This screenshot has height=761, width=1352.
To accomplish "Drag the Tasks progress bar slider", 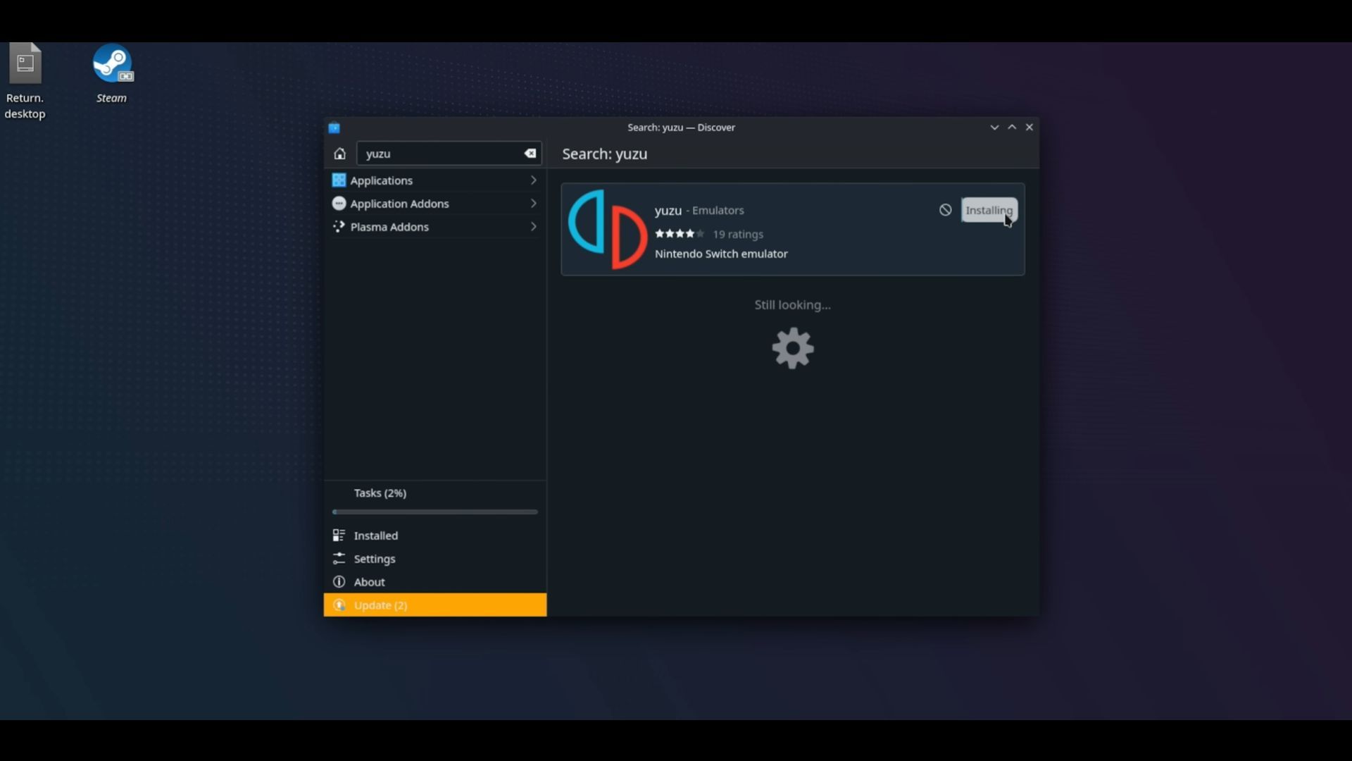I will tap(336, 511).
